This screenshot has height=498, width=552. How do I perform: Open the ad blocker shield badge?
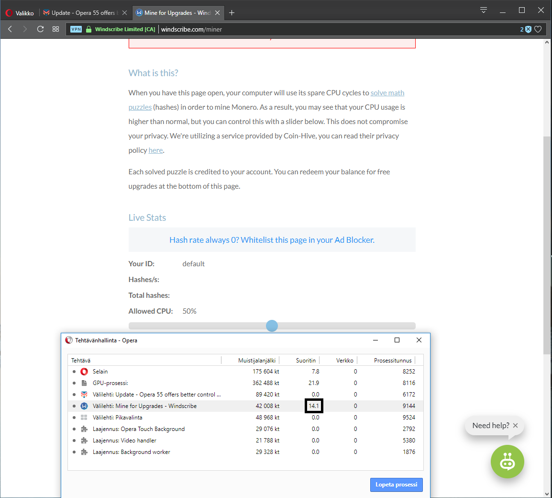[526, 29]
